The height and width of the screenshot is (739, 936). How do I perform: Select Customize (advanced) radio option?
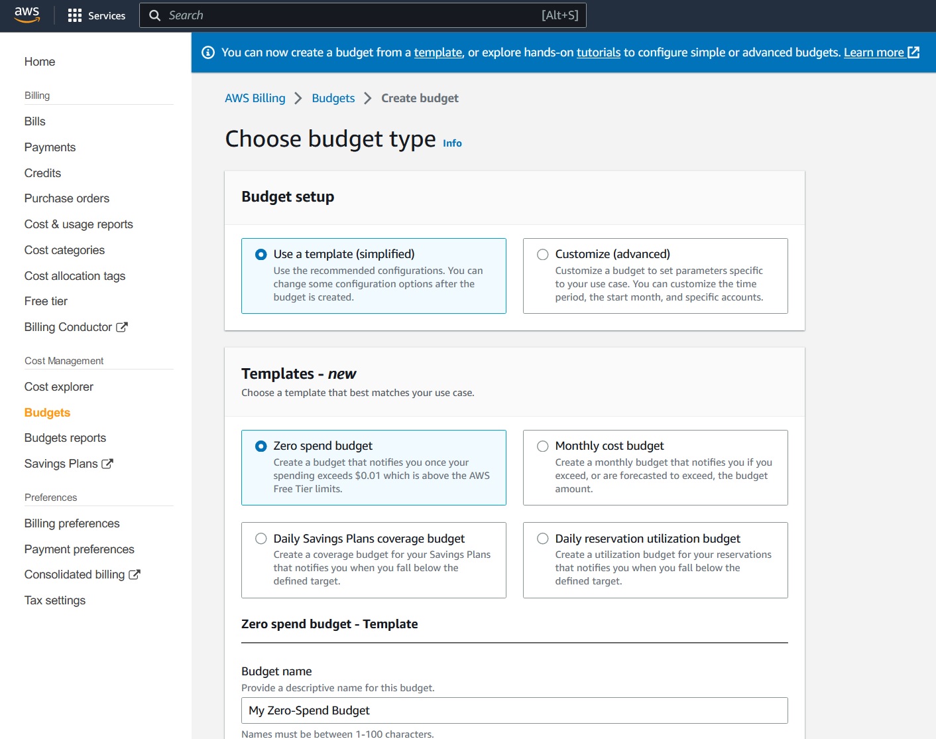pos(543,254)
